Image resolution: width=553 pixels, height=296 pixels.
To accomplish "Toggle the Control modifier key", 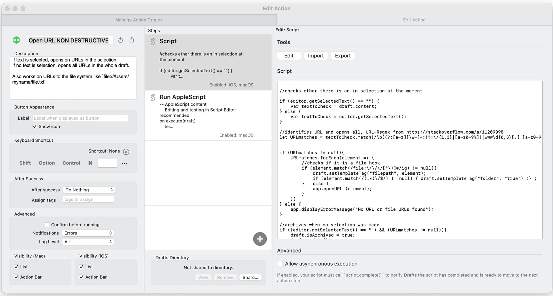I will pyautogui.click(x=71, y=163).
